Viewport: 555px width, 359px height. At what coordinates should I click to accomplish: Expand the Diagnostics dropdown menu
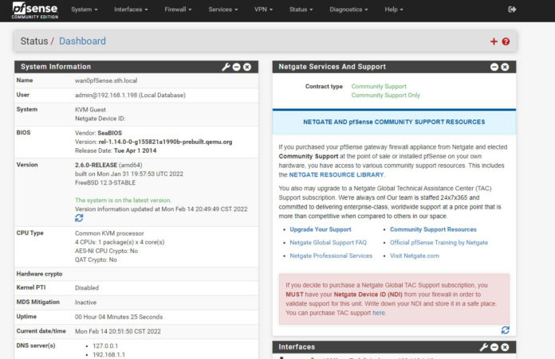[348, 10]
